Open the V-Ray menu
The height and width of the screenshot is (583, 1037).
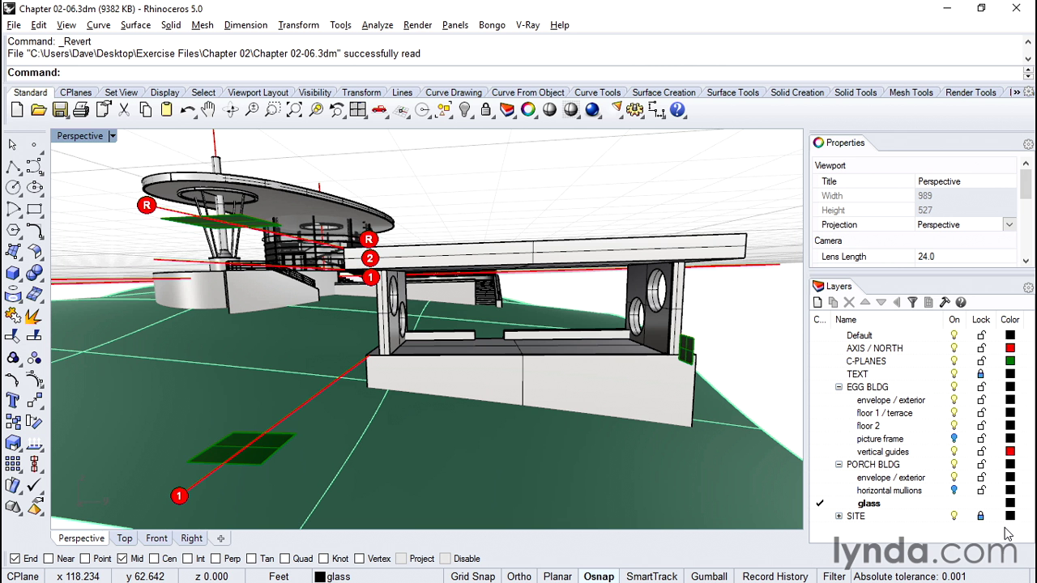coord(527,25)
